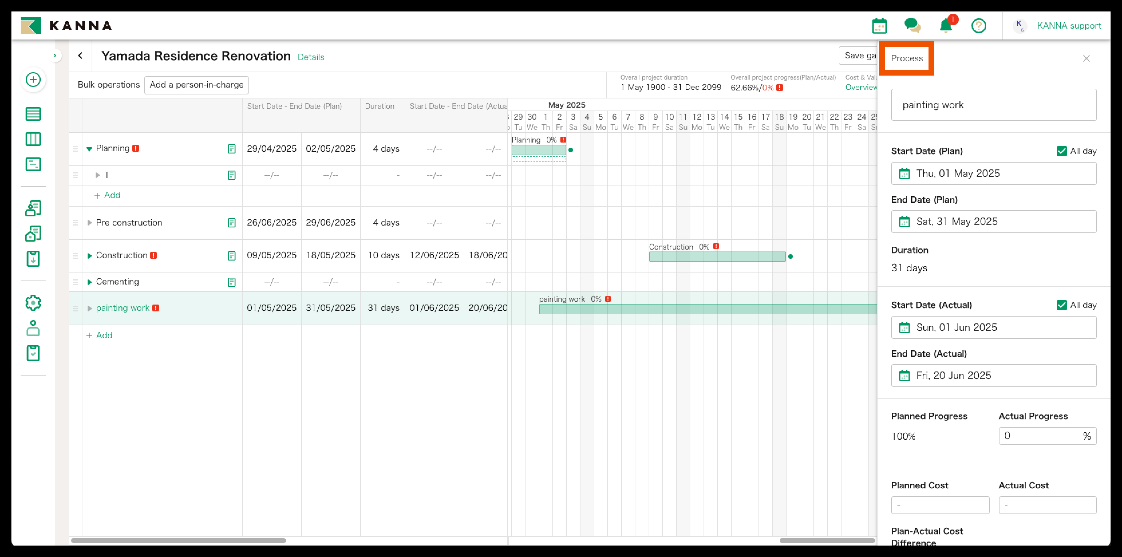Open the help question mark icon

[x=979, y=26]
